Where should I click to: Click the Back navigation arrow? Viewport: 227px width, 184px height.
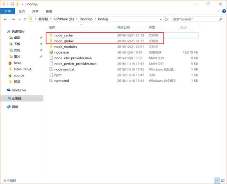click(5, 19)
